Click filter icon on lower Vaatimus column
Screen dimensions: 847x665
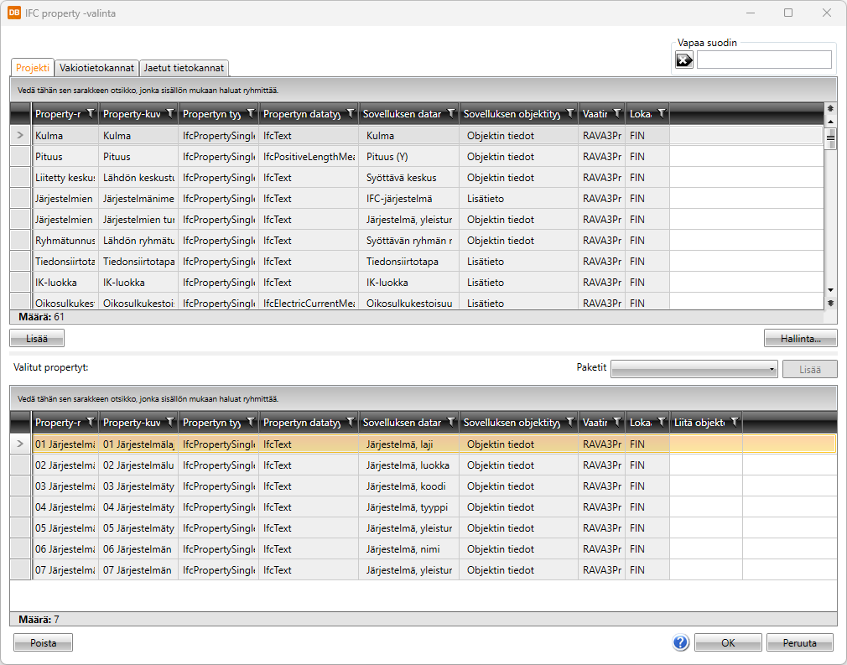point(616,423)
